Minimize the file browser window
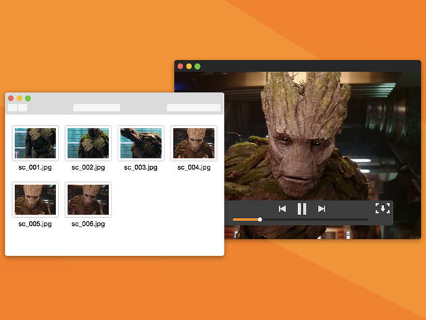 [20, 98]
